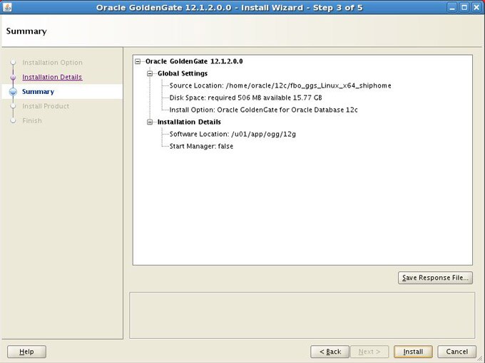Select the Installation Details tree label

(x=189, y=122)
